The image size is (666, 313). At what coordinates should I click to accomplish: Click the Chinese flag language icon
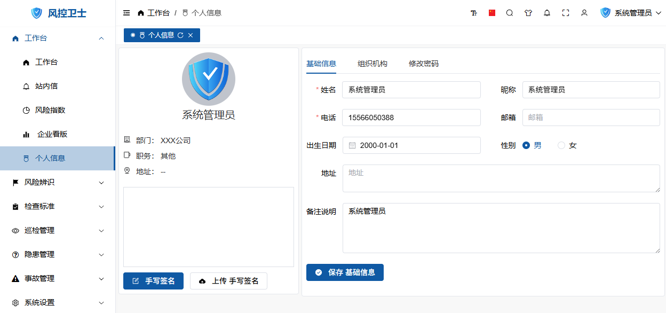(492, 13)
